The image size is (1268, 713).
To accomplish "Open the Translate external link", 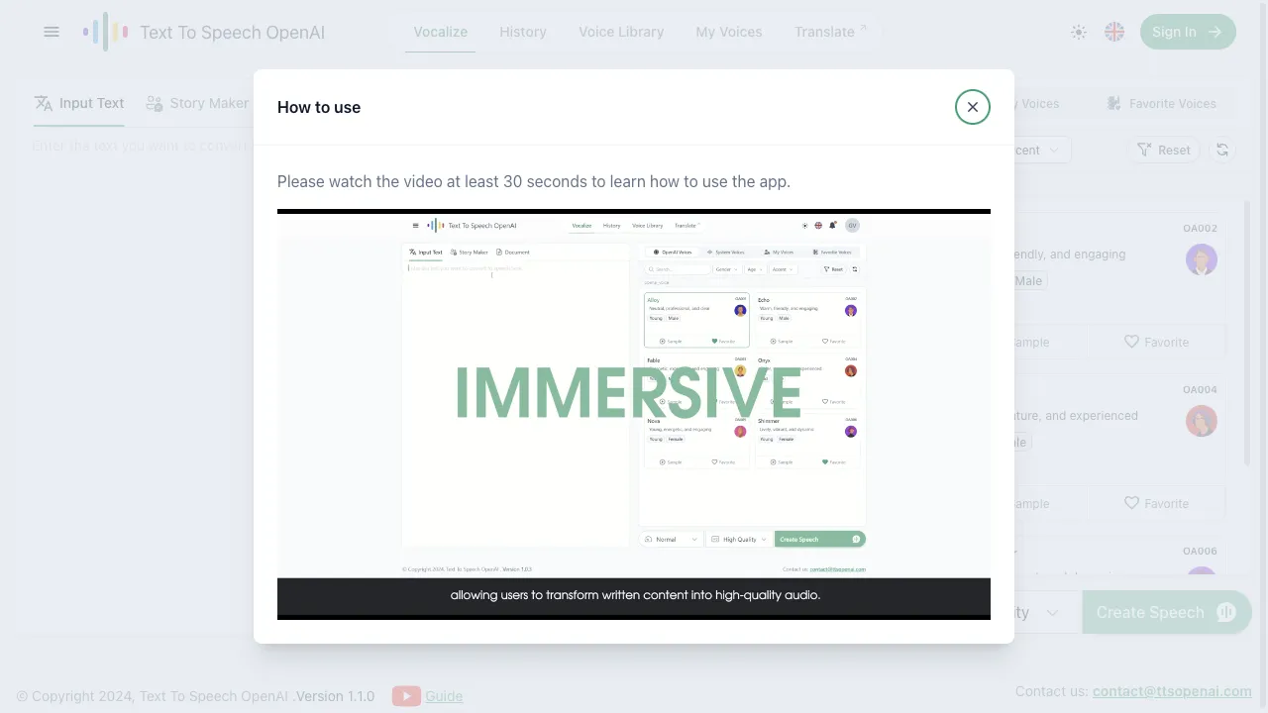I will coord(830,32).
